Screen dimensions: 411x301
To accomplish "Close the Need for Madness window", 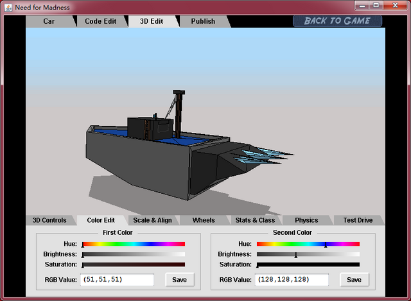I will 396,6.
